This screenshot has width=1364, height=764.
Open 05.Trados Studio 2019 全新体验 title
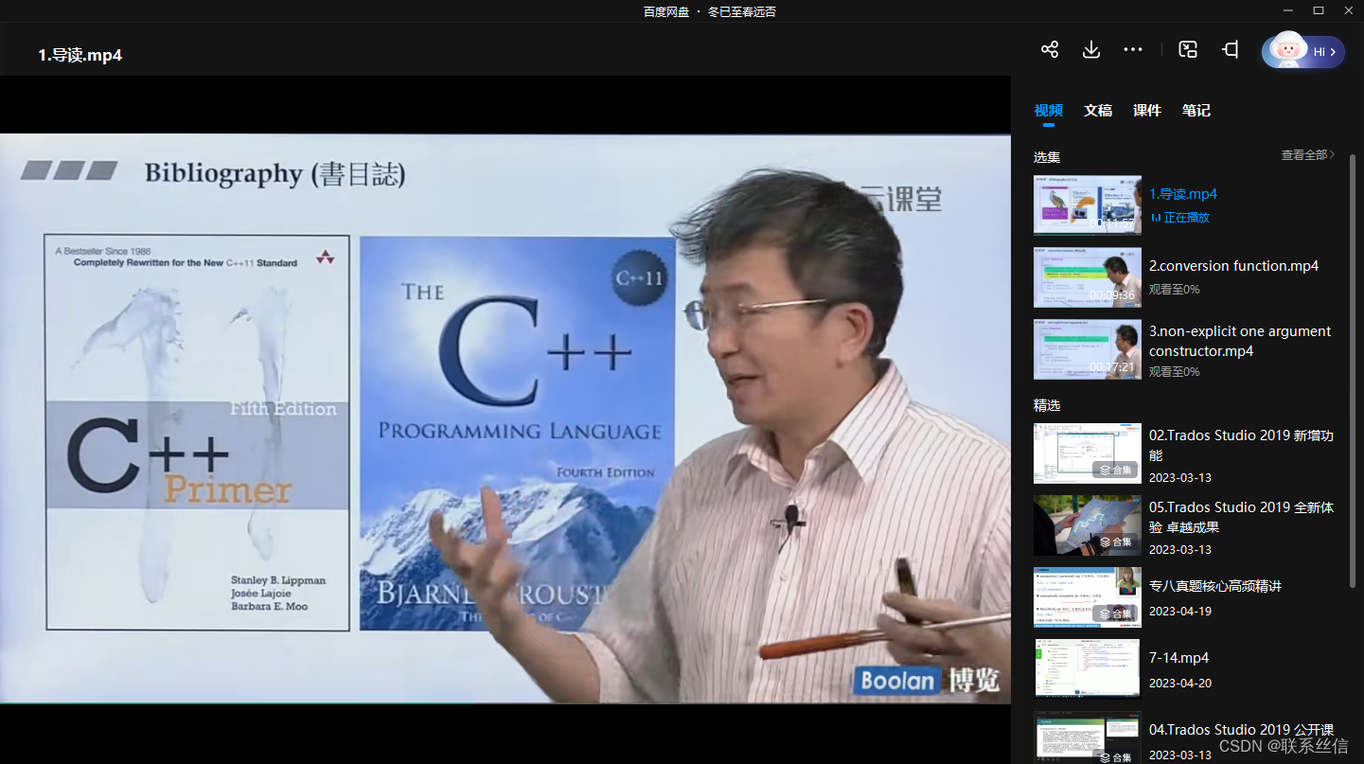[1241, 517]
